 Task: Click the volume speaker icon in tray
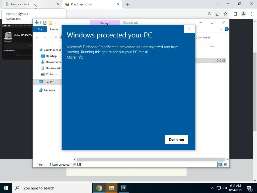225,188
